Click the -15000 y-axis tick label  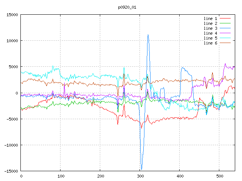(x=11, y=171)
